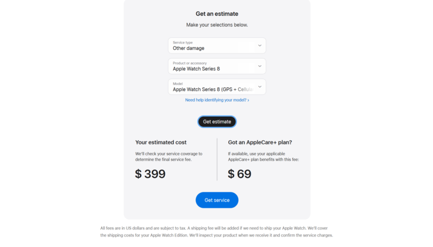Viewport: 433px width, 247px height.
Task: Click the service coverage description under estimated cost
Action: pos(168,157)
